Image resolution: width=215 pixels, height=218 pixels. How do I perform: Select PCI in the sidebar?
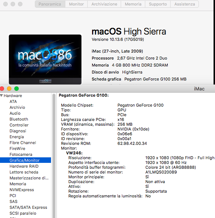(13, 196)
